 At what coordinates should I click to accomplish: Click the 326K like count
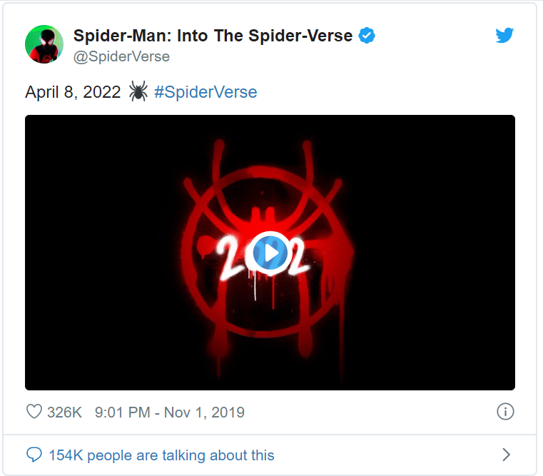65,412
